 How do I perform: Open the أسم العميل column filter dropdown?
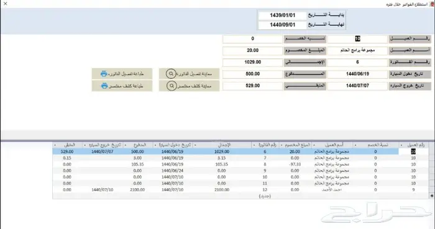314,145
